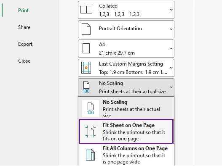222x166 pixels.
Task: Click the 100 scaling icon in dropdown header
Action: (86, 87)
